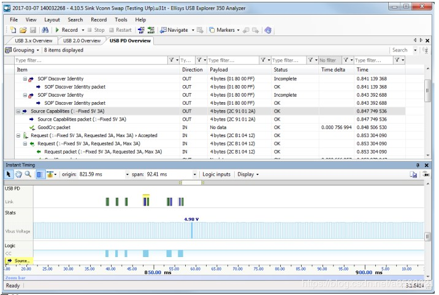Image resolution: width=439 pixels, height=295 pixels.
Task: Collapse the Request Accepted tree row
Action: tap(18, 135)
